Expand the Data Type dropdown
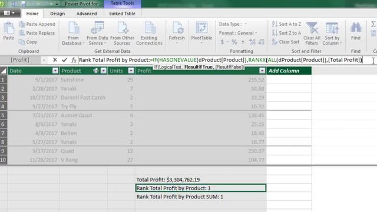 point(246,24)
